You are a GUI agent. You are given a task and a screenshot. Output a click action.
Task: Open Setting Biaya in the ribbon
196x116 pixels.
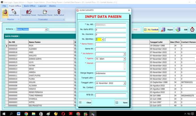point(14,12)
